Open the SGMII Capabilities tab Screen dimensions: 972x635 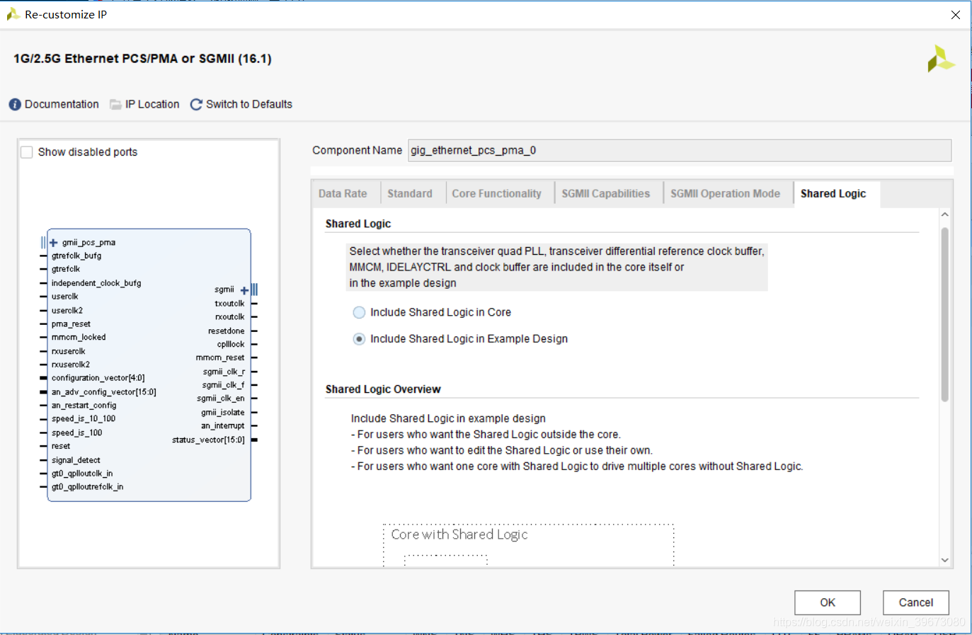pos(606,193)
